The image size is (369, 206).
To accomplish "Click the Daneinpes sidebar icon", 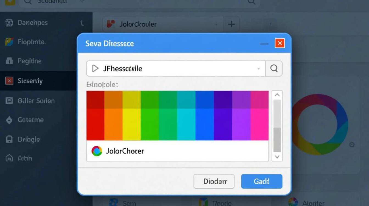I will (x=9, y=23).
